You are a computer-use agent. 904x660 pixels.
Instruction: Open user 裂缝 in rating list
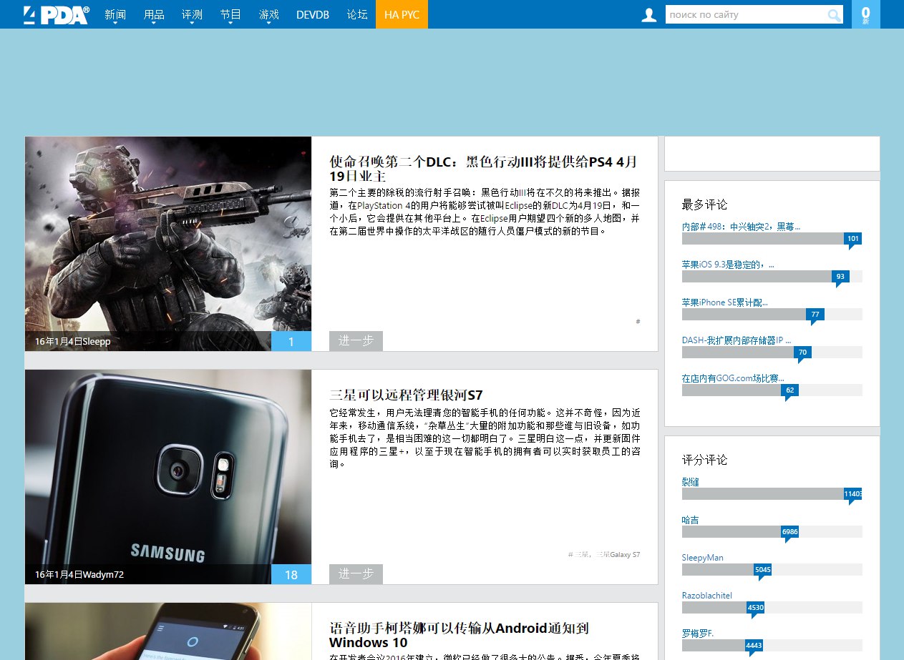pos(691,482)
